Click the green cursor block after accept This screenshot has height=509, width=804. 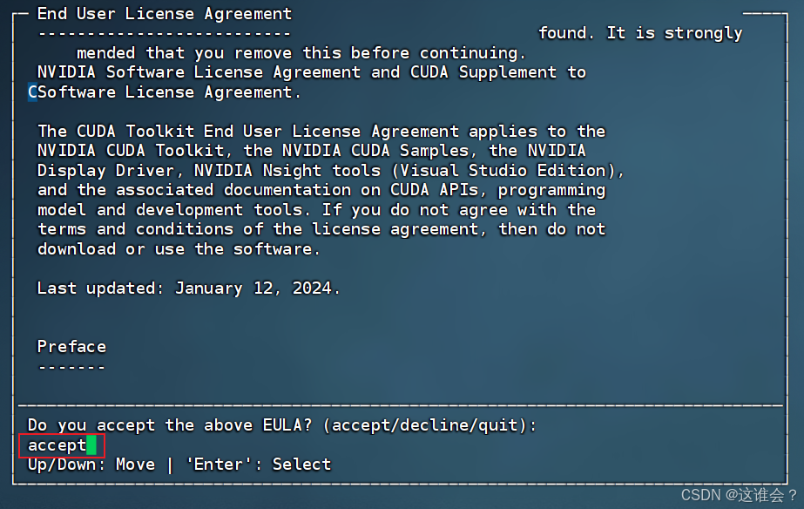tap(91, 445)
